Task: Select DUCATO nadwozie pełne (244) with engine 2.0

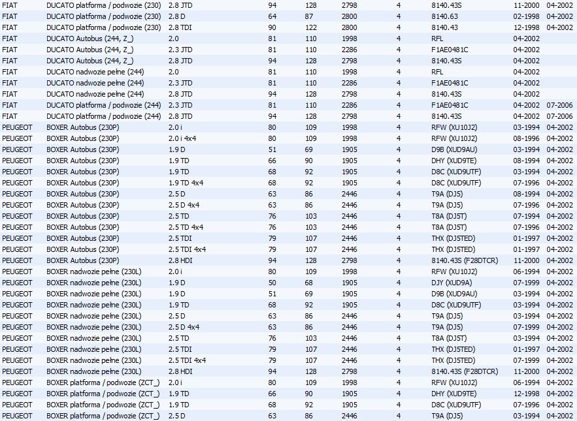Action: click(95, 72)
